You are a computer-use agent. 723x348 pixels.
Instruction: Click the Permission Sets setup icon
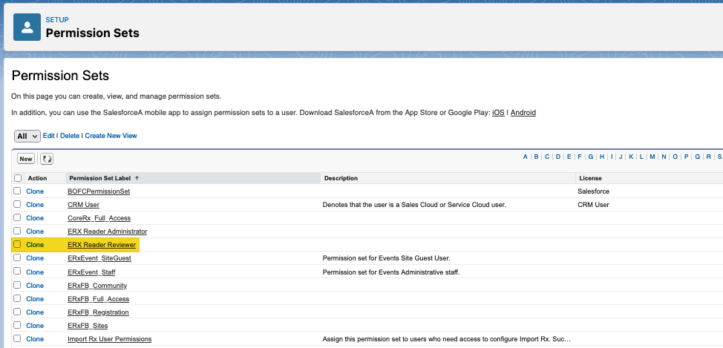point(27,27)
